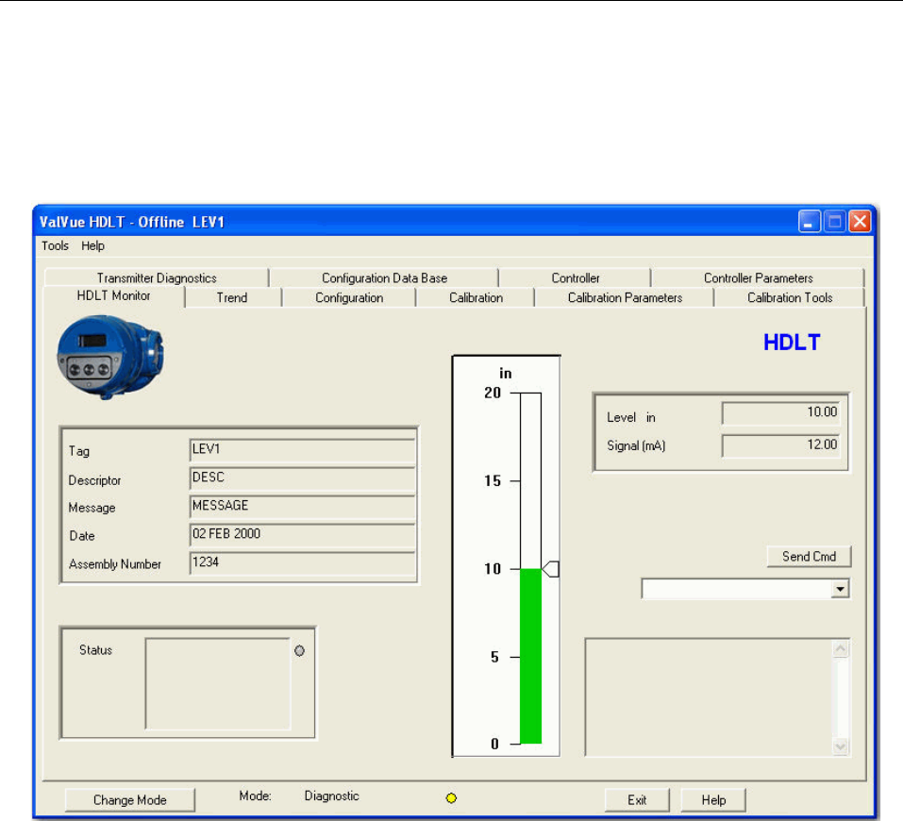Switch to Calibration Parameters tab
This screenshot has height=821, width=903.
(625, 298)
